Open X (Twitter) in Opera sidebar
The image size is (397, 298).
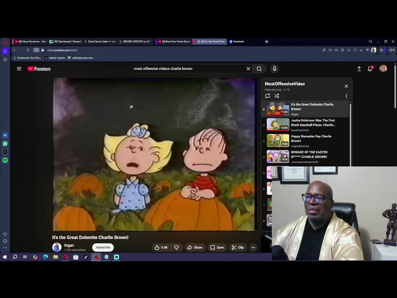(5, 152)
